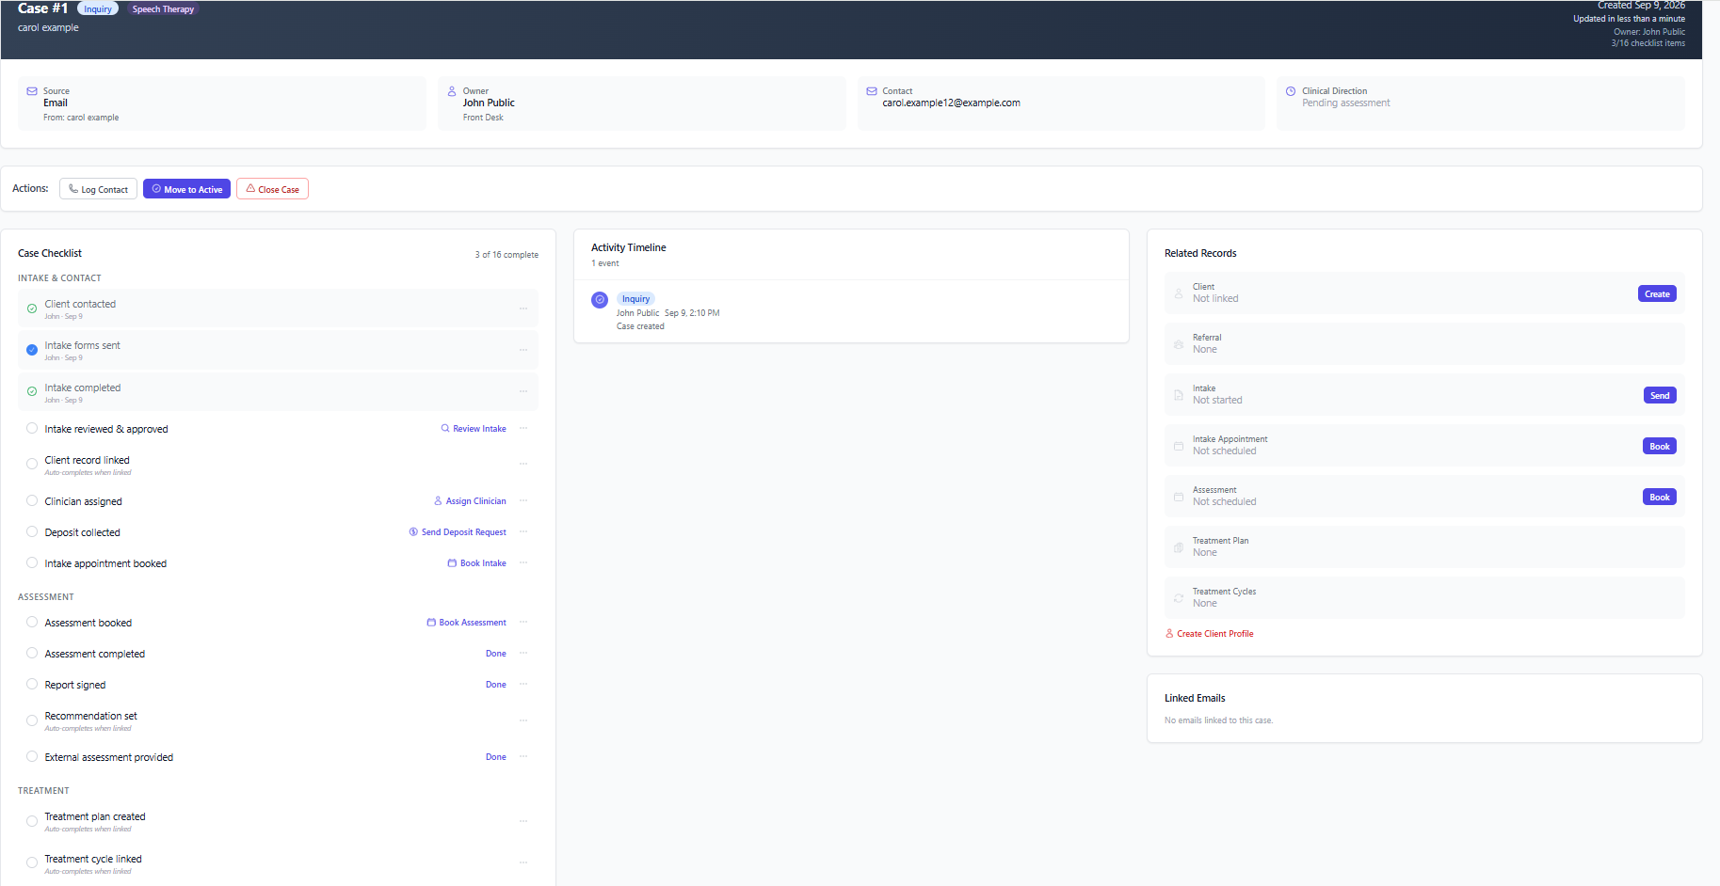Check the Report signed checkbox
The height and width of the screenshot is (886, 1720).
(x=32, y=685)
